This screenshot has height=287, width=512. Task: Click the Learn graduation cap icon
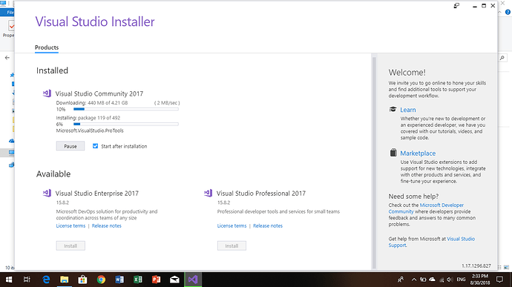coord(393,109)
